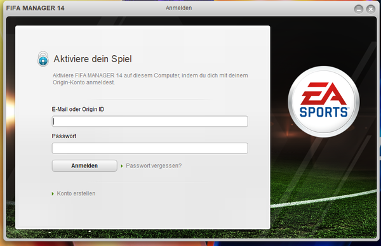Minimize the FIFA Manager 14 window
This screenshot has width=381, height=246.
(359, 10)
